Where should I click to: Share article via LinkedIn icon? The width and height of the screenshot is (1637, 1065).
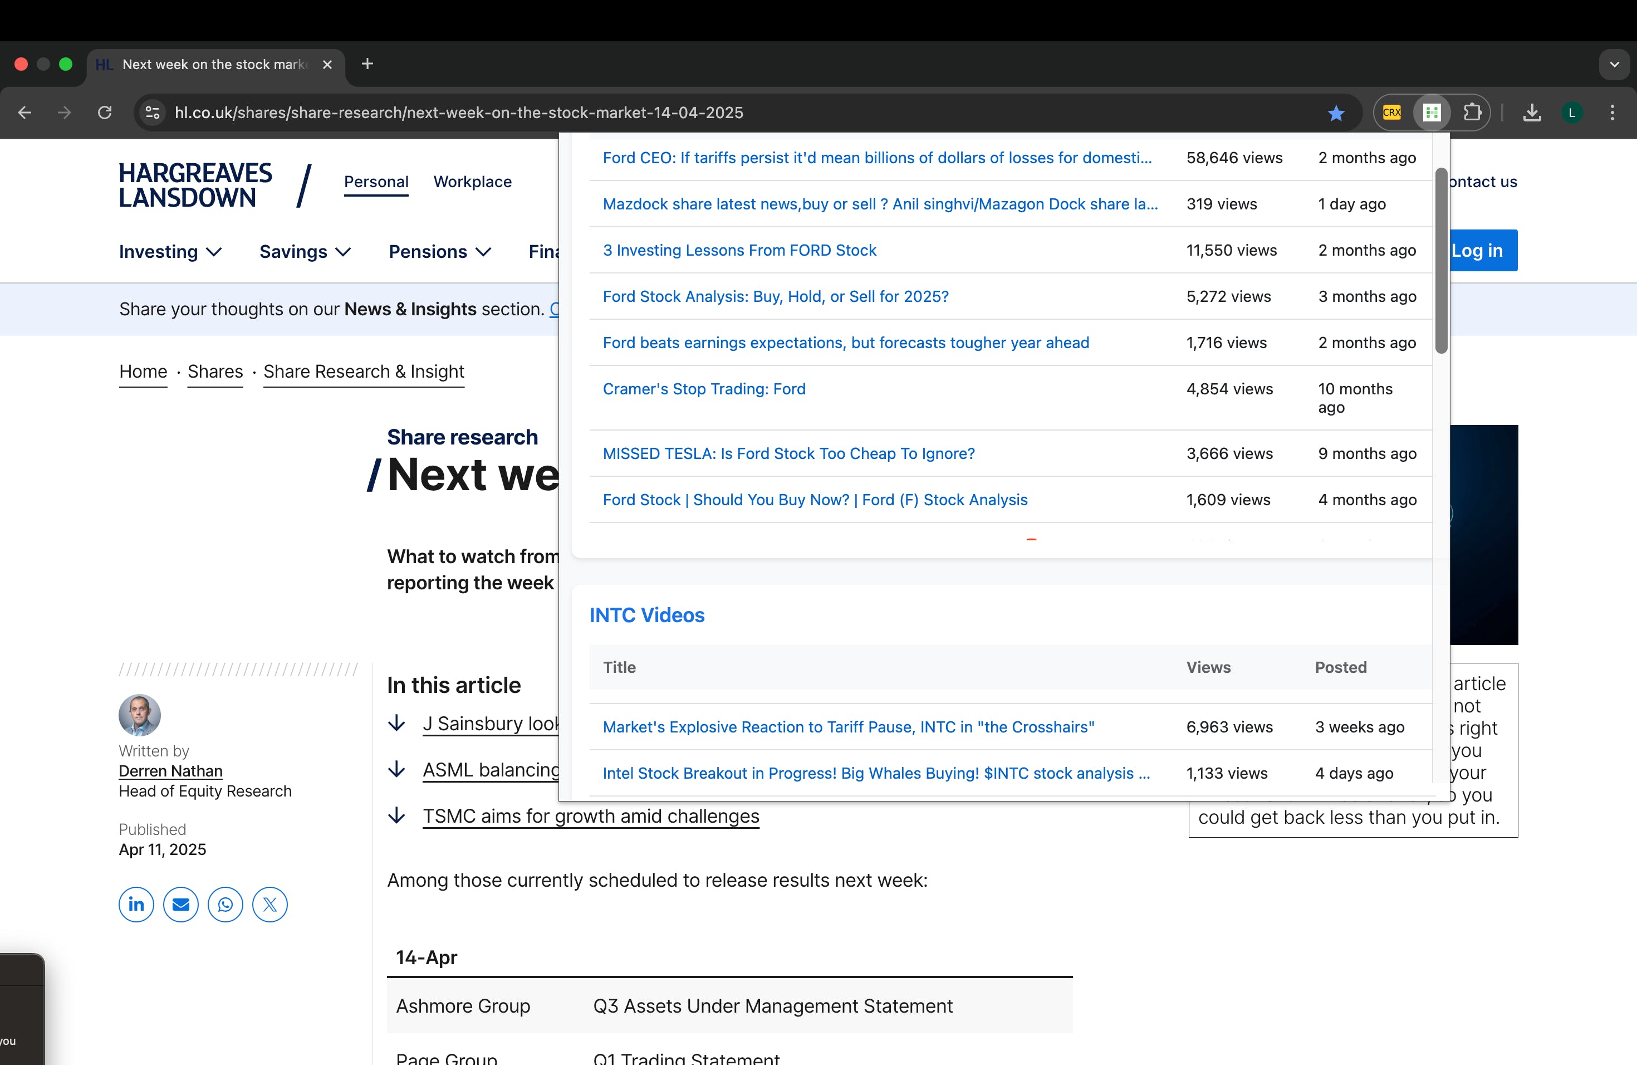(136, 904)
